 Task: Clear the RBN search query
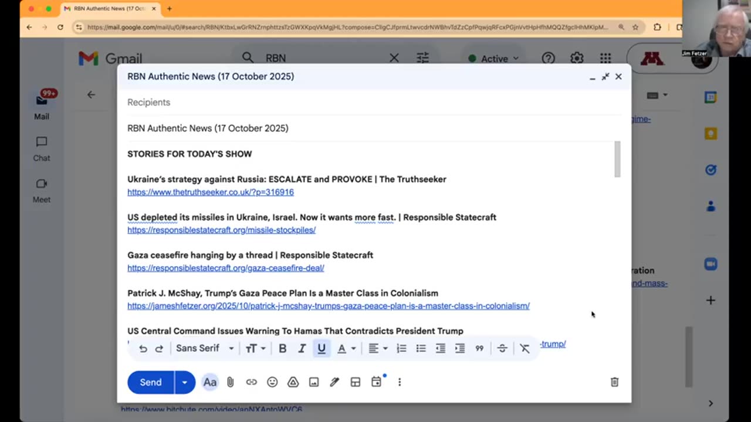pos(394,58)
